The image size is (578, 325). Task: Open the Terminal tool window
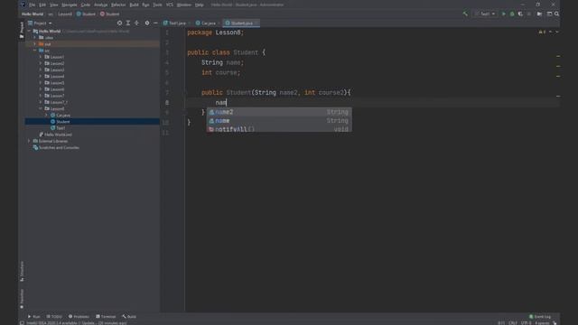106,317
